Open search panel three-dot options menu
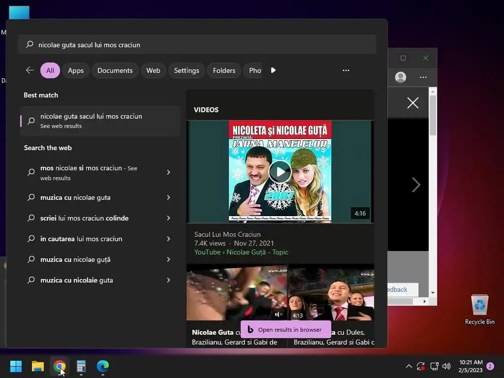Viewport: 504px width, 378px height. click(x=346, y=70)
